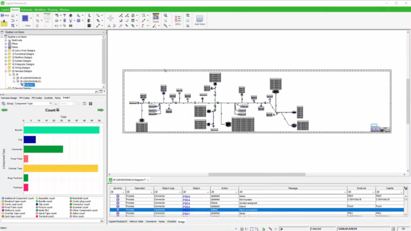
Task: Switch to the Checklist bottom tab
Action: (171, 221)
